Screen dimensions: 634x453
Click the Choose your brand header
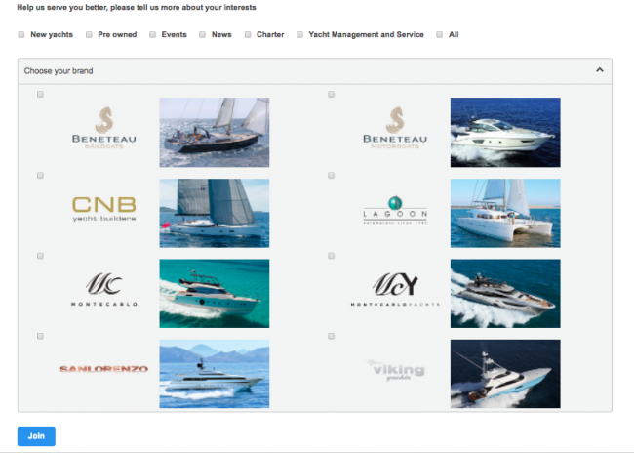pyautogui.click(x=315, y=71)
